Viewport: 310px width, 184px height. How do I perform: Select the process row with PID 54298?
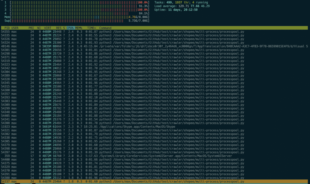point(154,53)
